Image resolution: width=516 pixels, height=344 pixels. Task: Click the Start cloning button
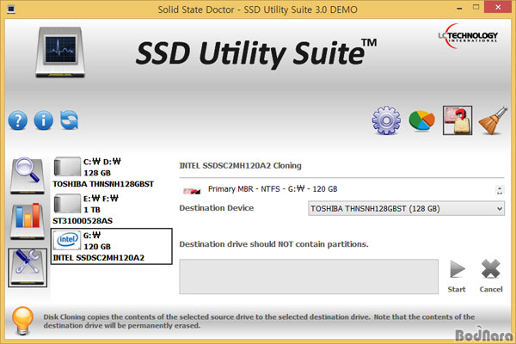point(458,276)
